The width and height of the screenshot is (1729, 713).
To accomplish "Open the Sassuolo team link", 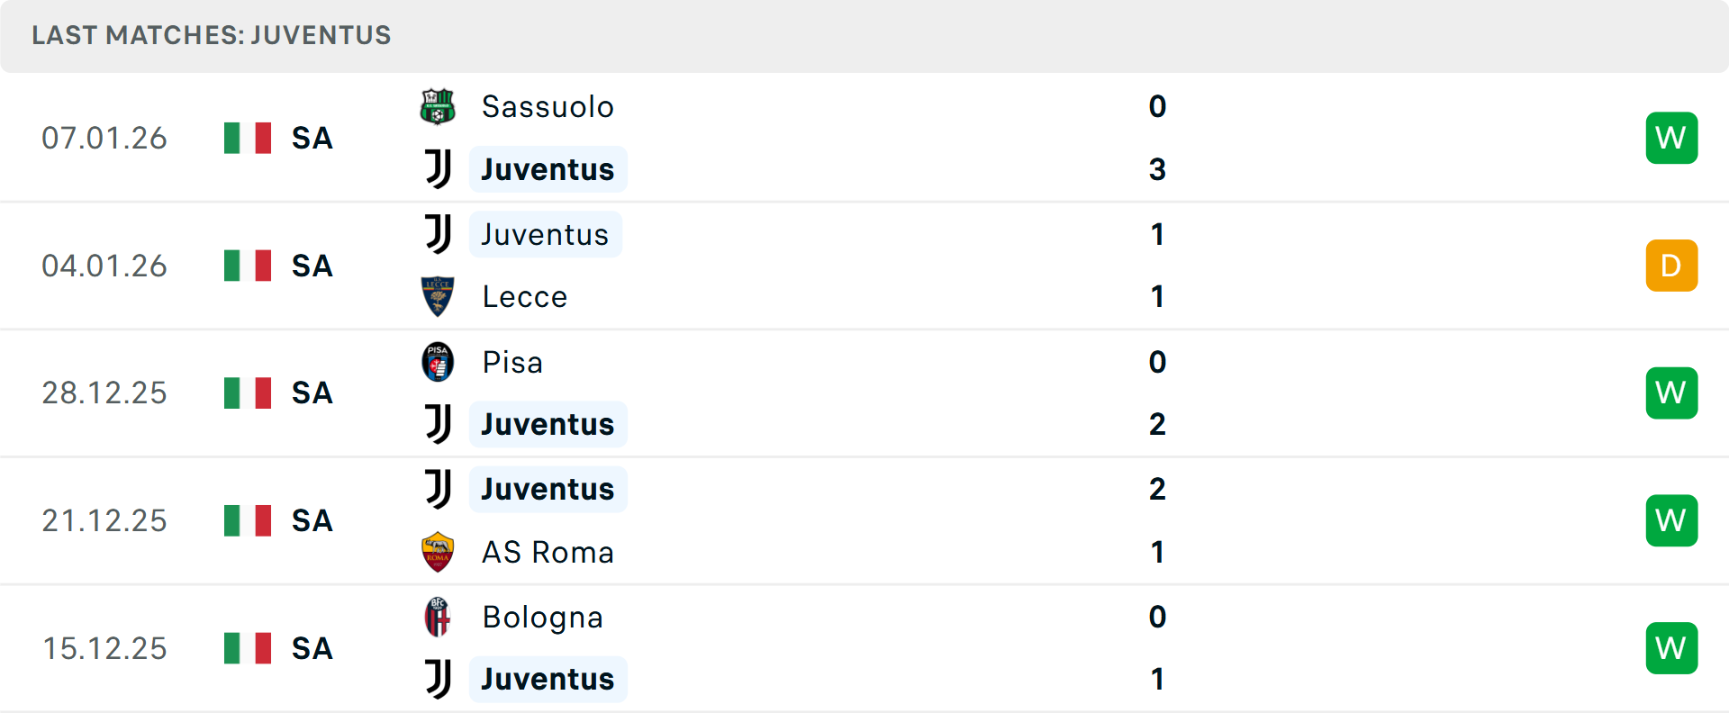I will click(548, 106).
